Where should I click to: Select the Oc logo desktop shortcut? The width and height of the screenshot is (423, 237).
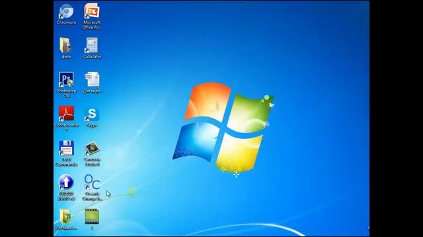click(92, 182)
